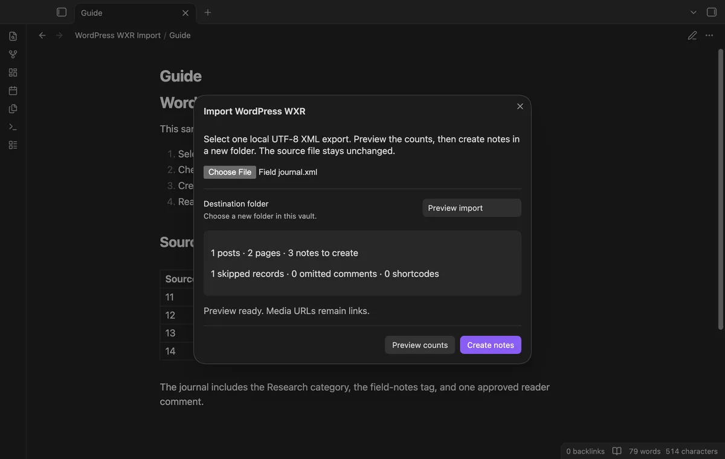Open graph view from the ribbon
This screenshot has height=459, width=725.
(13, 54)
